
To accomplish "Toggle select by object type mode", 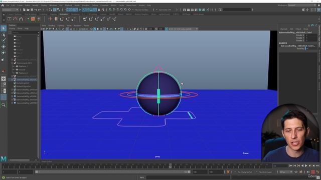I will pyautogui.click(x=55, y=9).
